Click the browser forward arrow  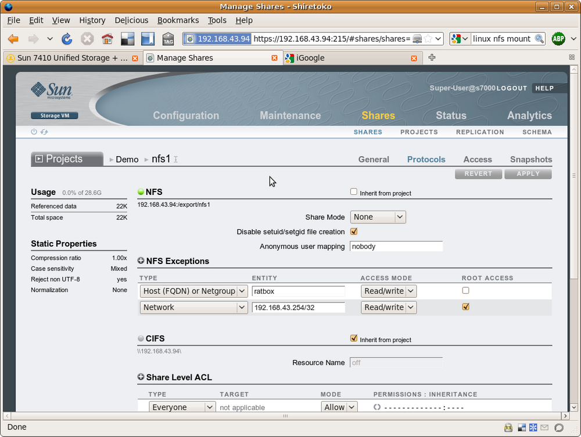point(34,39)
